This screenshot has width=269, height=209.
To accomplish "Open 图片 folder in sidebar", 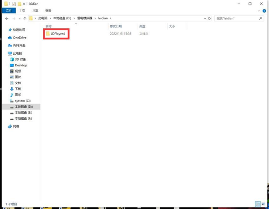I will (15, 77).
